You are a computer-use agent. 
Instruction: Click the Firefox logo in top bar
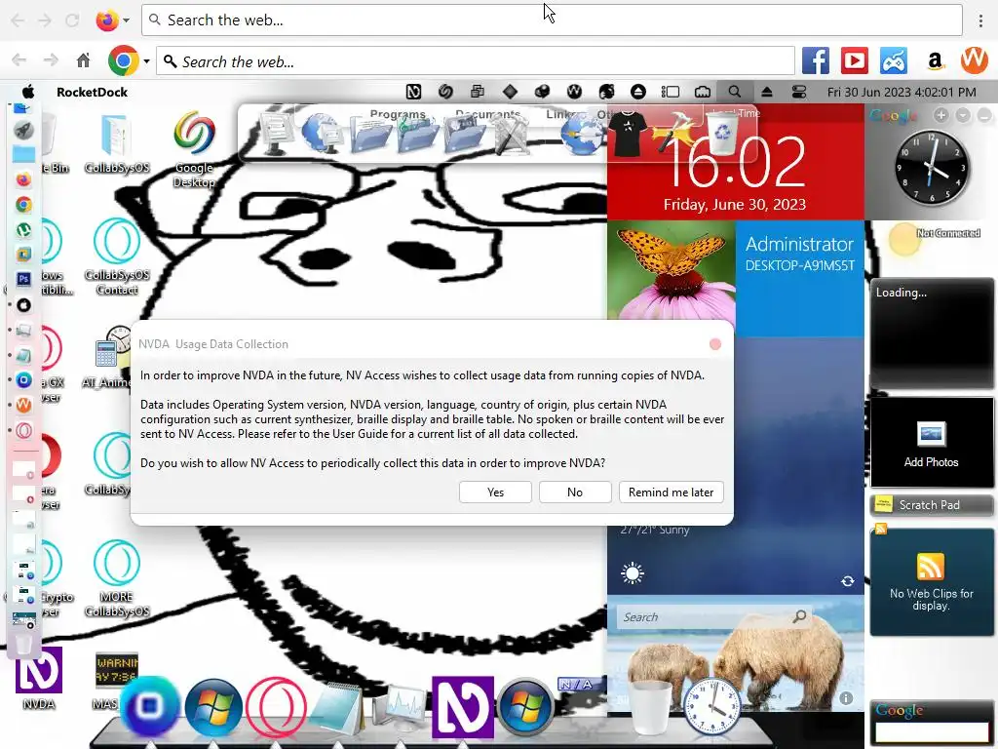[107, 20]
